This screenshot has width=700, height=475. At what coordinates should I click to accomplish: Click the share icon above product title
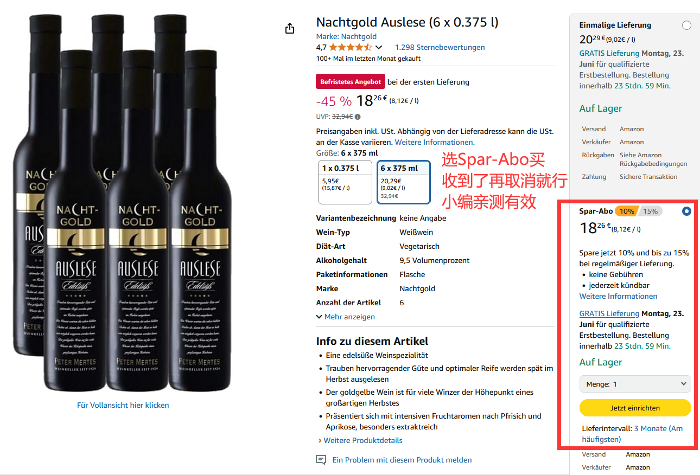click(x=290, y=28)
